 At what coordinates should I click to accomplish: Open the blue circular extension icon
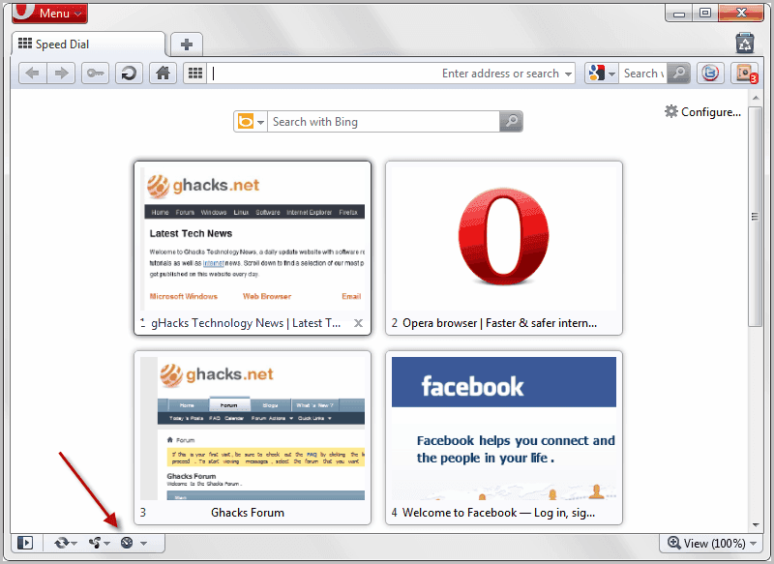[710, 74]
